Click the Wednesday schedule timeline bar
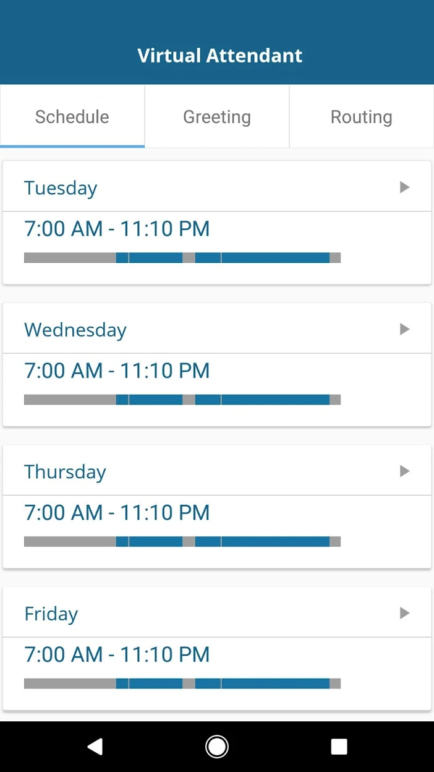 pyautogui.click(x=182, y=400)
